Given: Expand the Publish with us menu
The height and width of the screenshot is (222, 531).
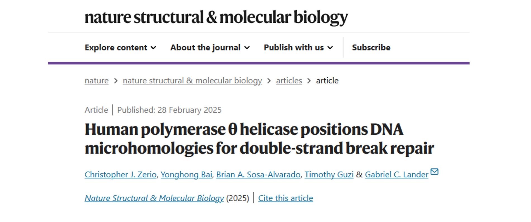Looking at the screenshot, I should point(298,47).
